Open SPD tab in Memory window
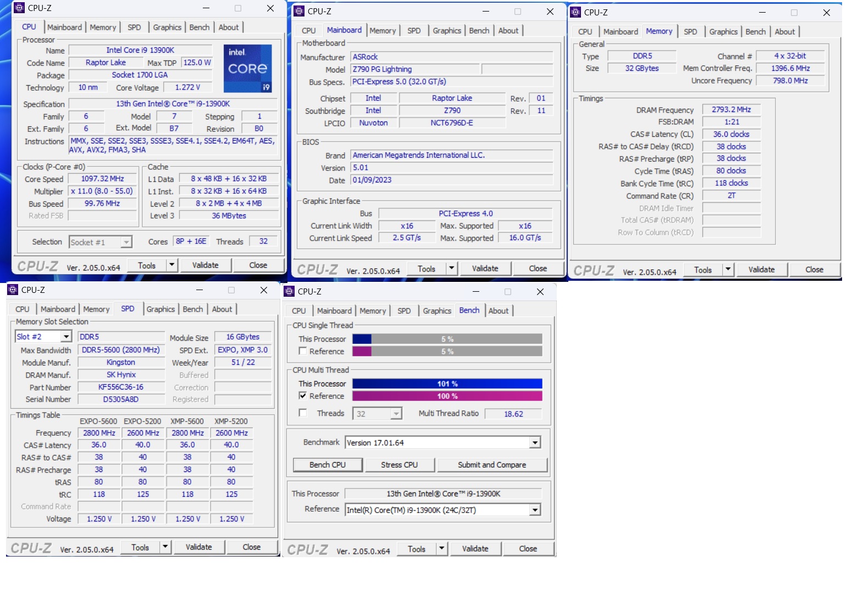 (x=690, y=32)
